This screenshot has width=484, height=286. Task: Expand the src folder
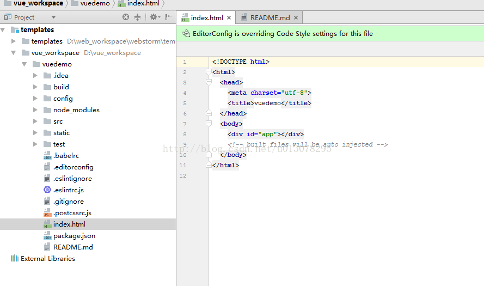tap(35, 121)
